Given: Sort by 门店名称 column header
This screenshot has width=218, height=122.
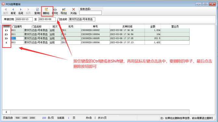Looking at the screenshot, I should (x=37, y=27).
